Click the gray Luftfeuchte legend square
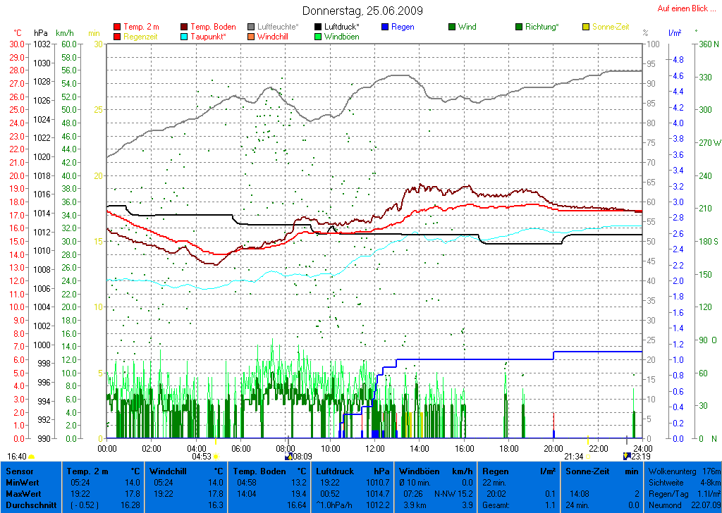This screenshot has height=513, width=722. [252, 27]
